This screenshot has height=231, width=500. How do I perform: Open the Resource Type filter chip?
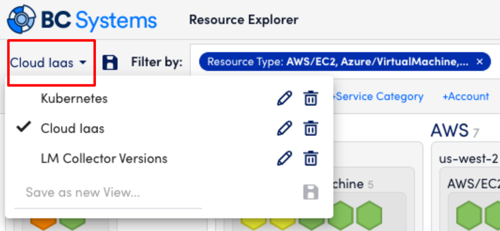pyautogui.click(x=337, y=62)
